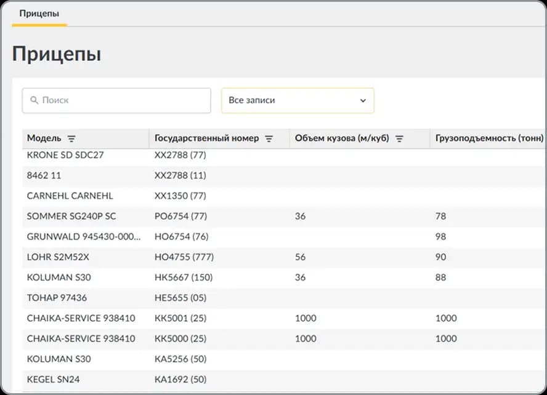547x395 pixels.
Task: Click plate number ХХ2788 (11)
Action: click(180, 175)
